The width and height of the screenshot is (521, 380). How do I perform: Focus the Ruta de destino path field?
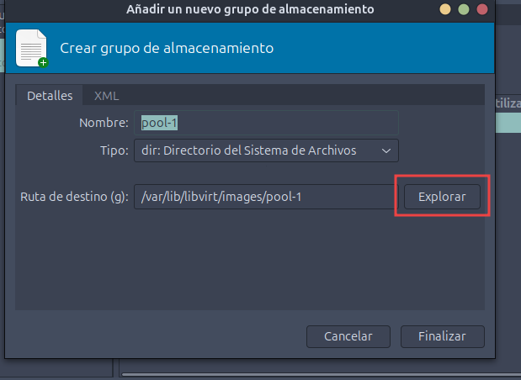tap(263, 197)
